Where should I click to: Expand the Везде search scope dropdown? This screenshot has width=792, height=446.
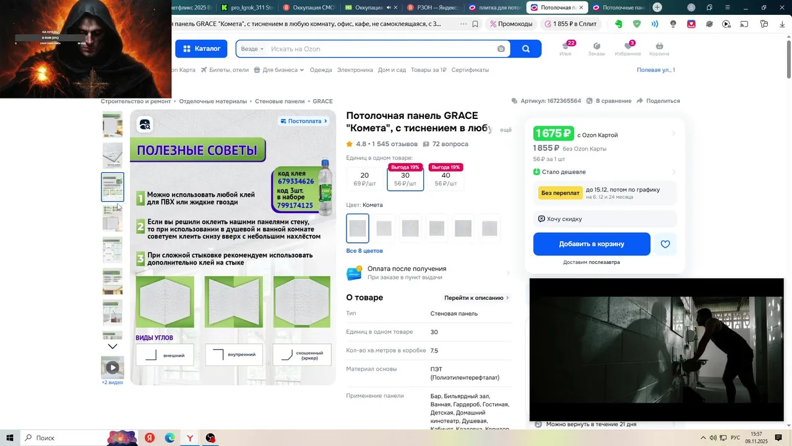pyautogui.click(x=252, y=49)
